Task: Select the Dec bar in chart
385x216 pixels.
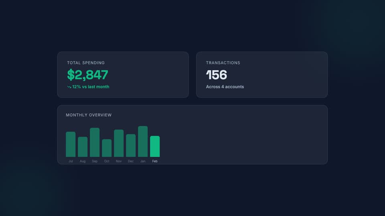Action: (x=131, y=145)
